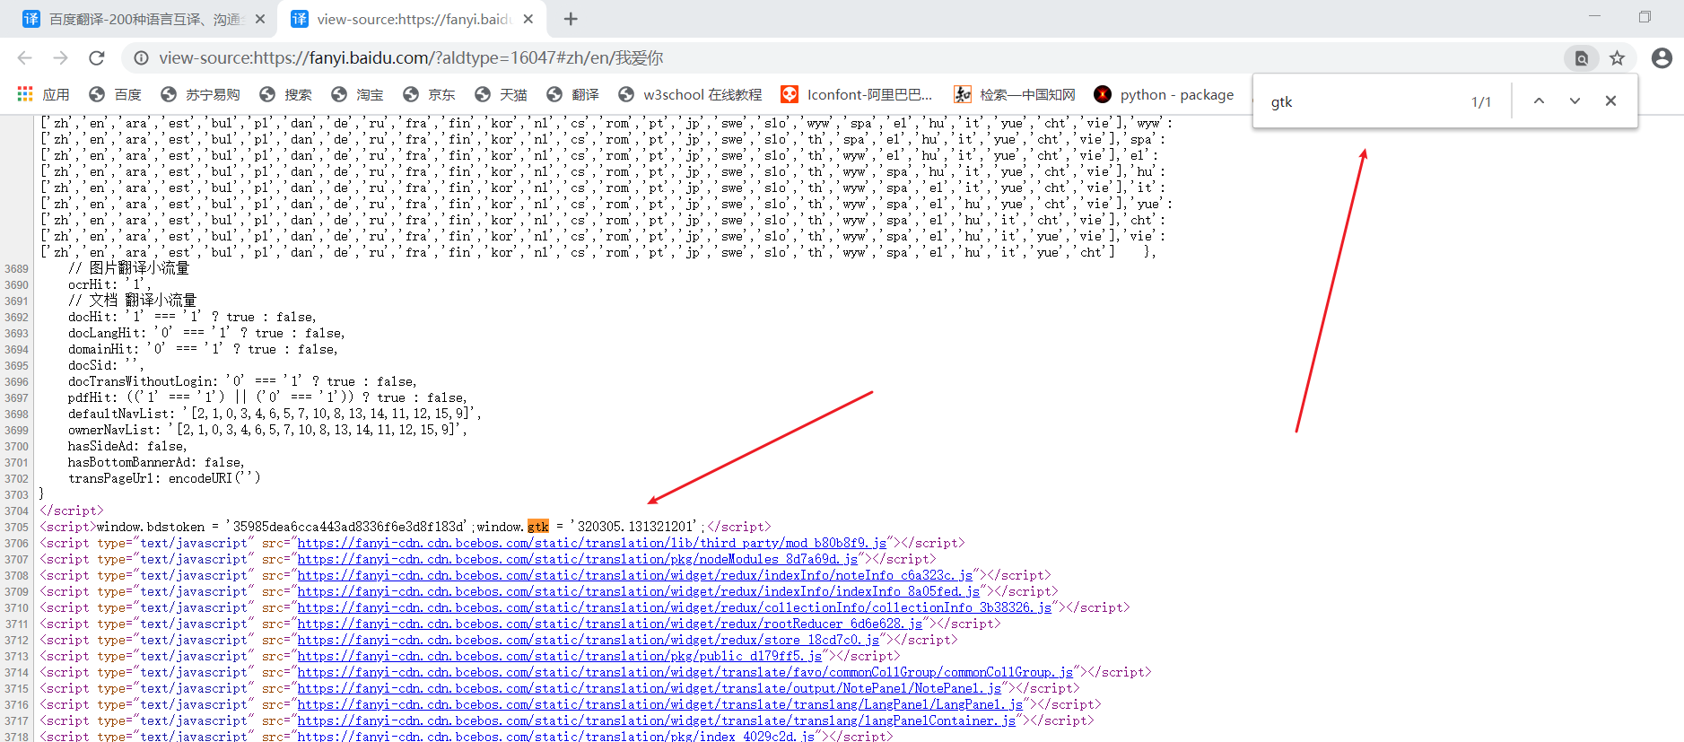The image size is (1684, 742).
Task: Bookmark this page with the star icon
Action: (x=1617, y=58)
